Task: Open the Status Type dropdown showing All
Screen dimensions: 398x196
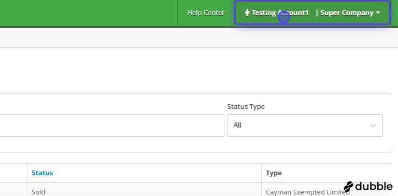Action: (x=305, y=125)
